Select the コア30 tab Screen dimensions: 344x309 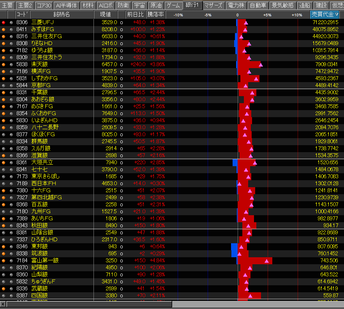(x=44, y=5)
